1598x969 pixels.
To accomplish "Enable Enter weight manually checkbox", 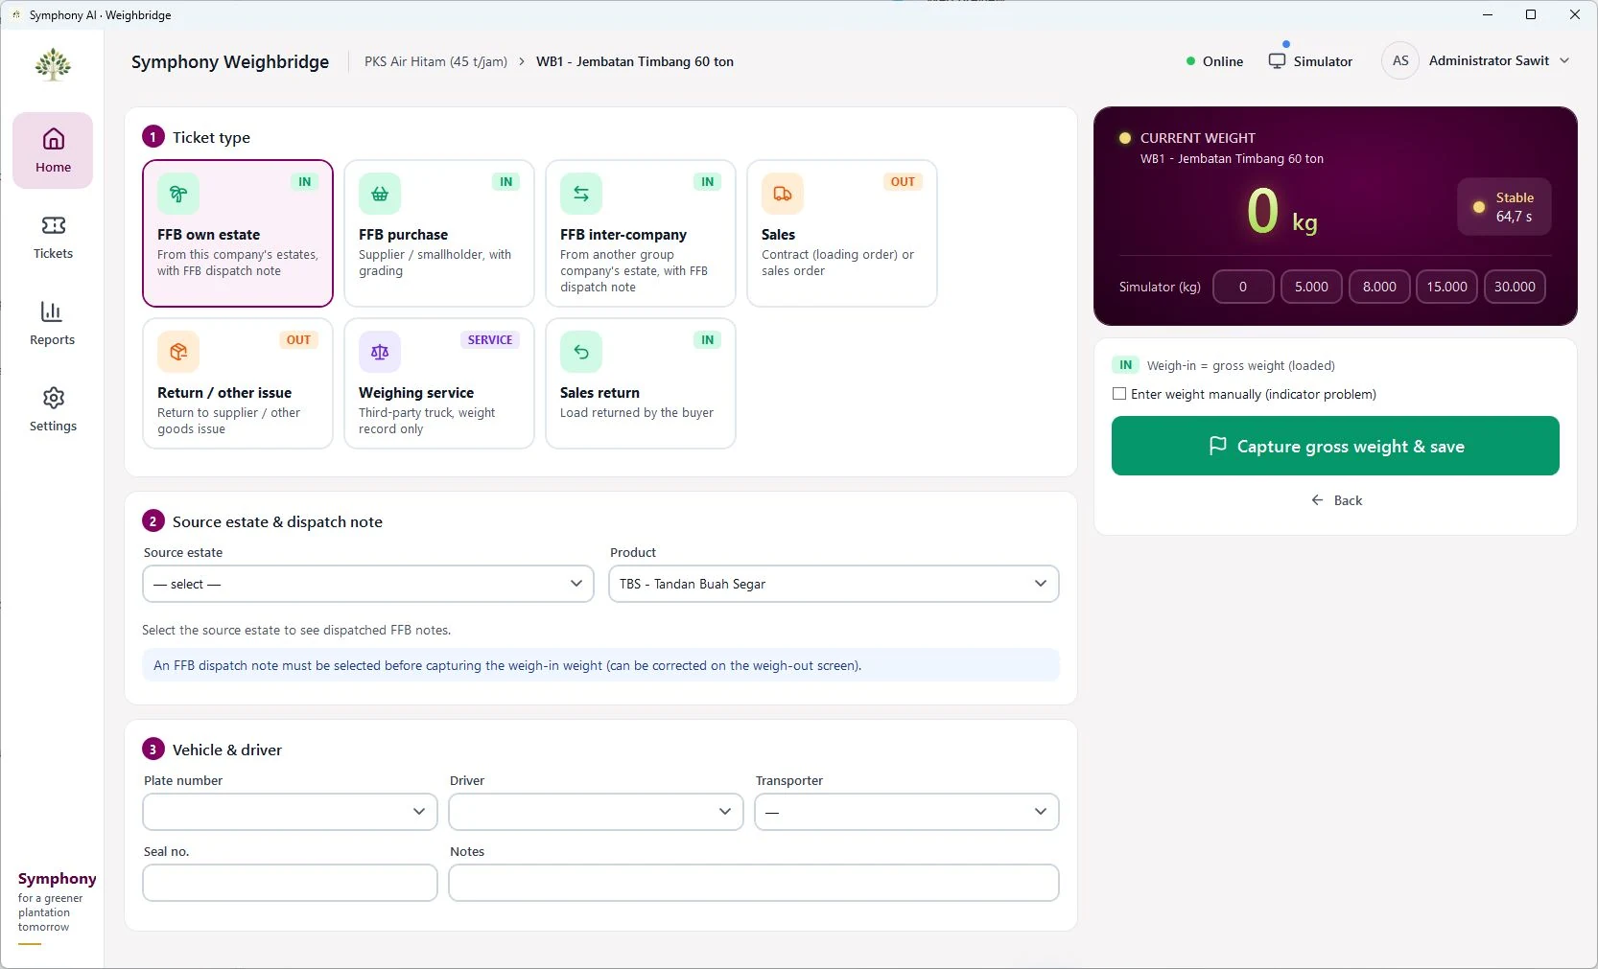I will click(x=1119, y=394).
